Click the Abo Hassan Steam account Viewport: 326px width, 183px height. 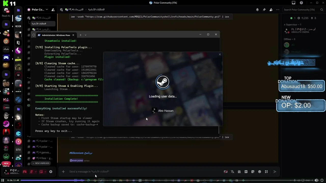[163, 111]
